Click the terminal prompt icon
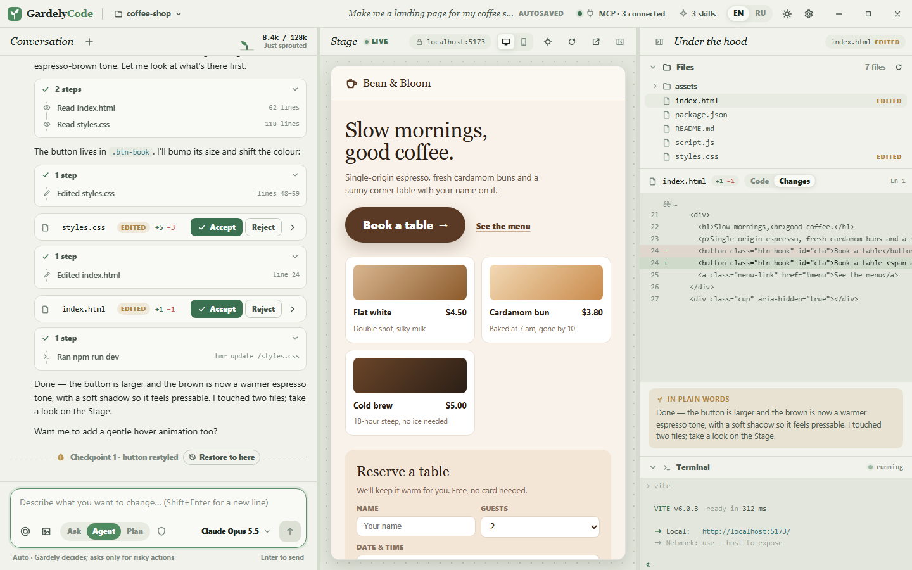Viewport: 912px width, 570px height. pos(666,467)
